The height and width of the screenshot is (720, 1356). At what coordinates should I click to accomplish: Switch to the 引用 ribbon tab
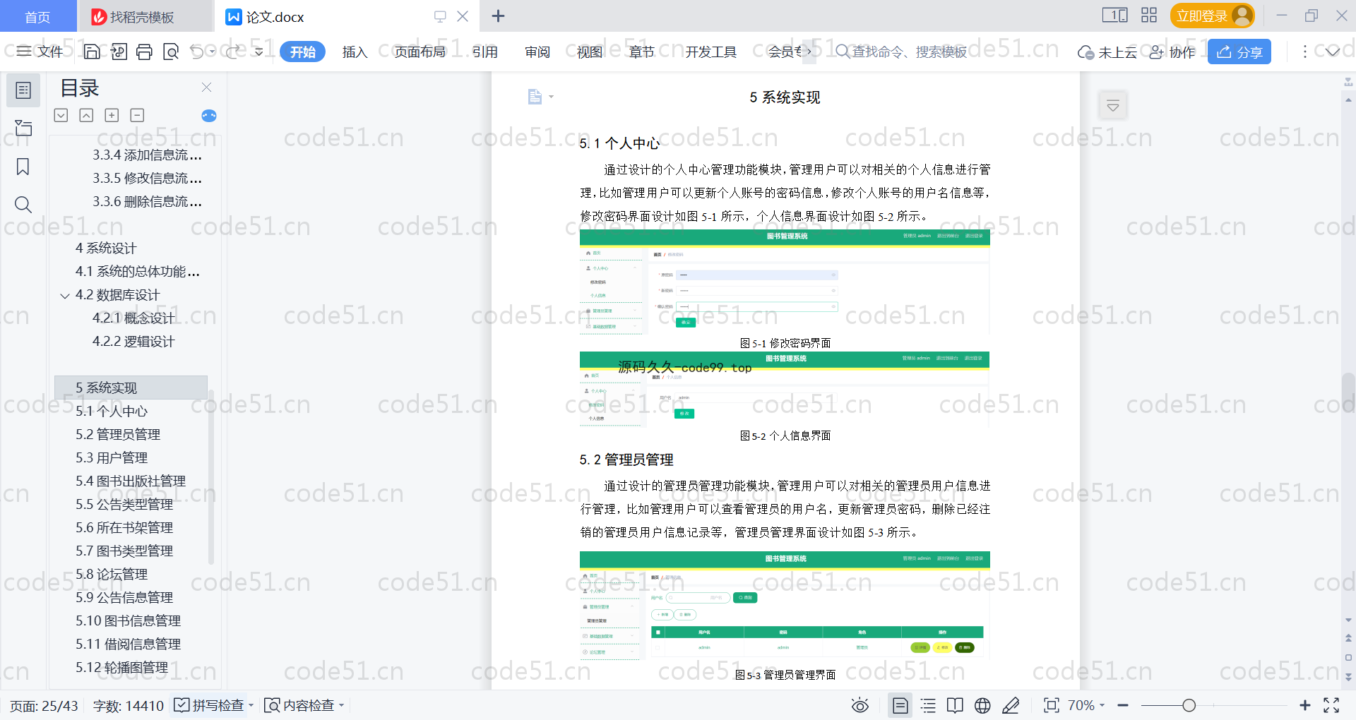click(485, 52)
